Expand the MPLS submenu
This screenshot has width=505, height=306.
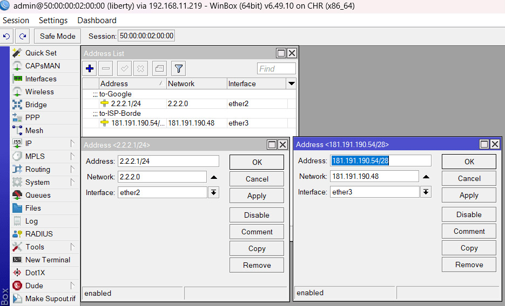coord(72,156)
